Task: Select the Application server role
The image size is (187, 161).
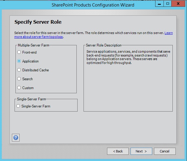Action: (28, 61)
